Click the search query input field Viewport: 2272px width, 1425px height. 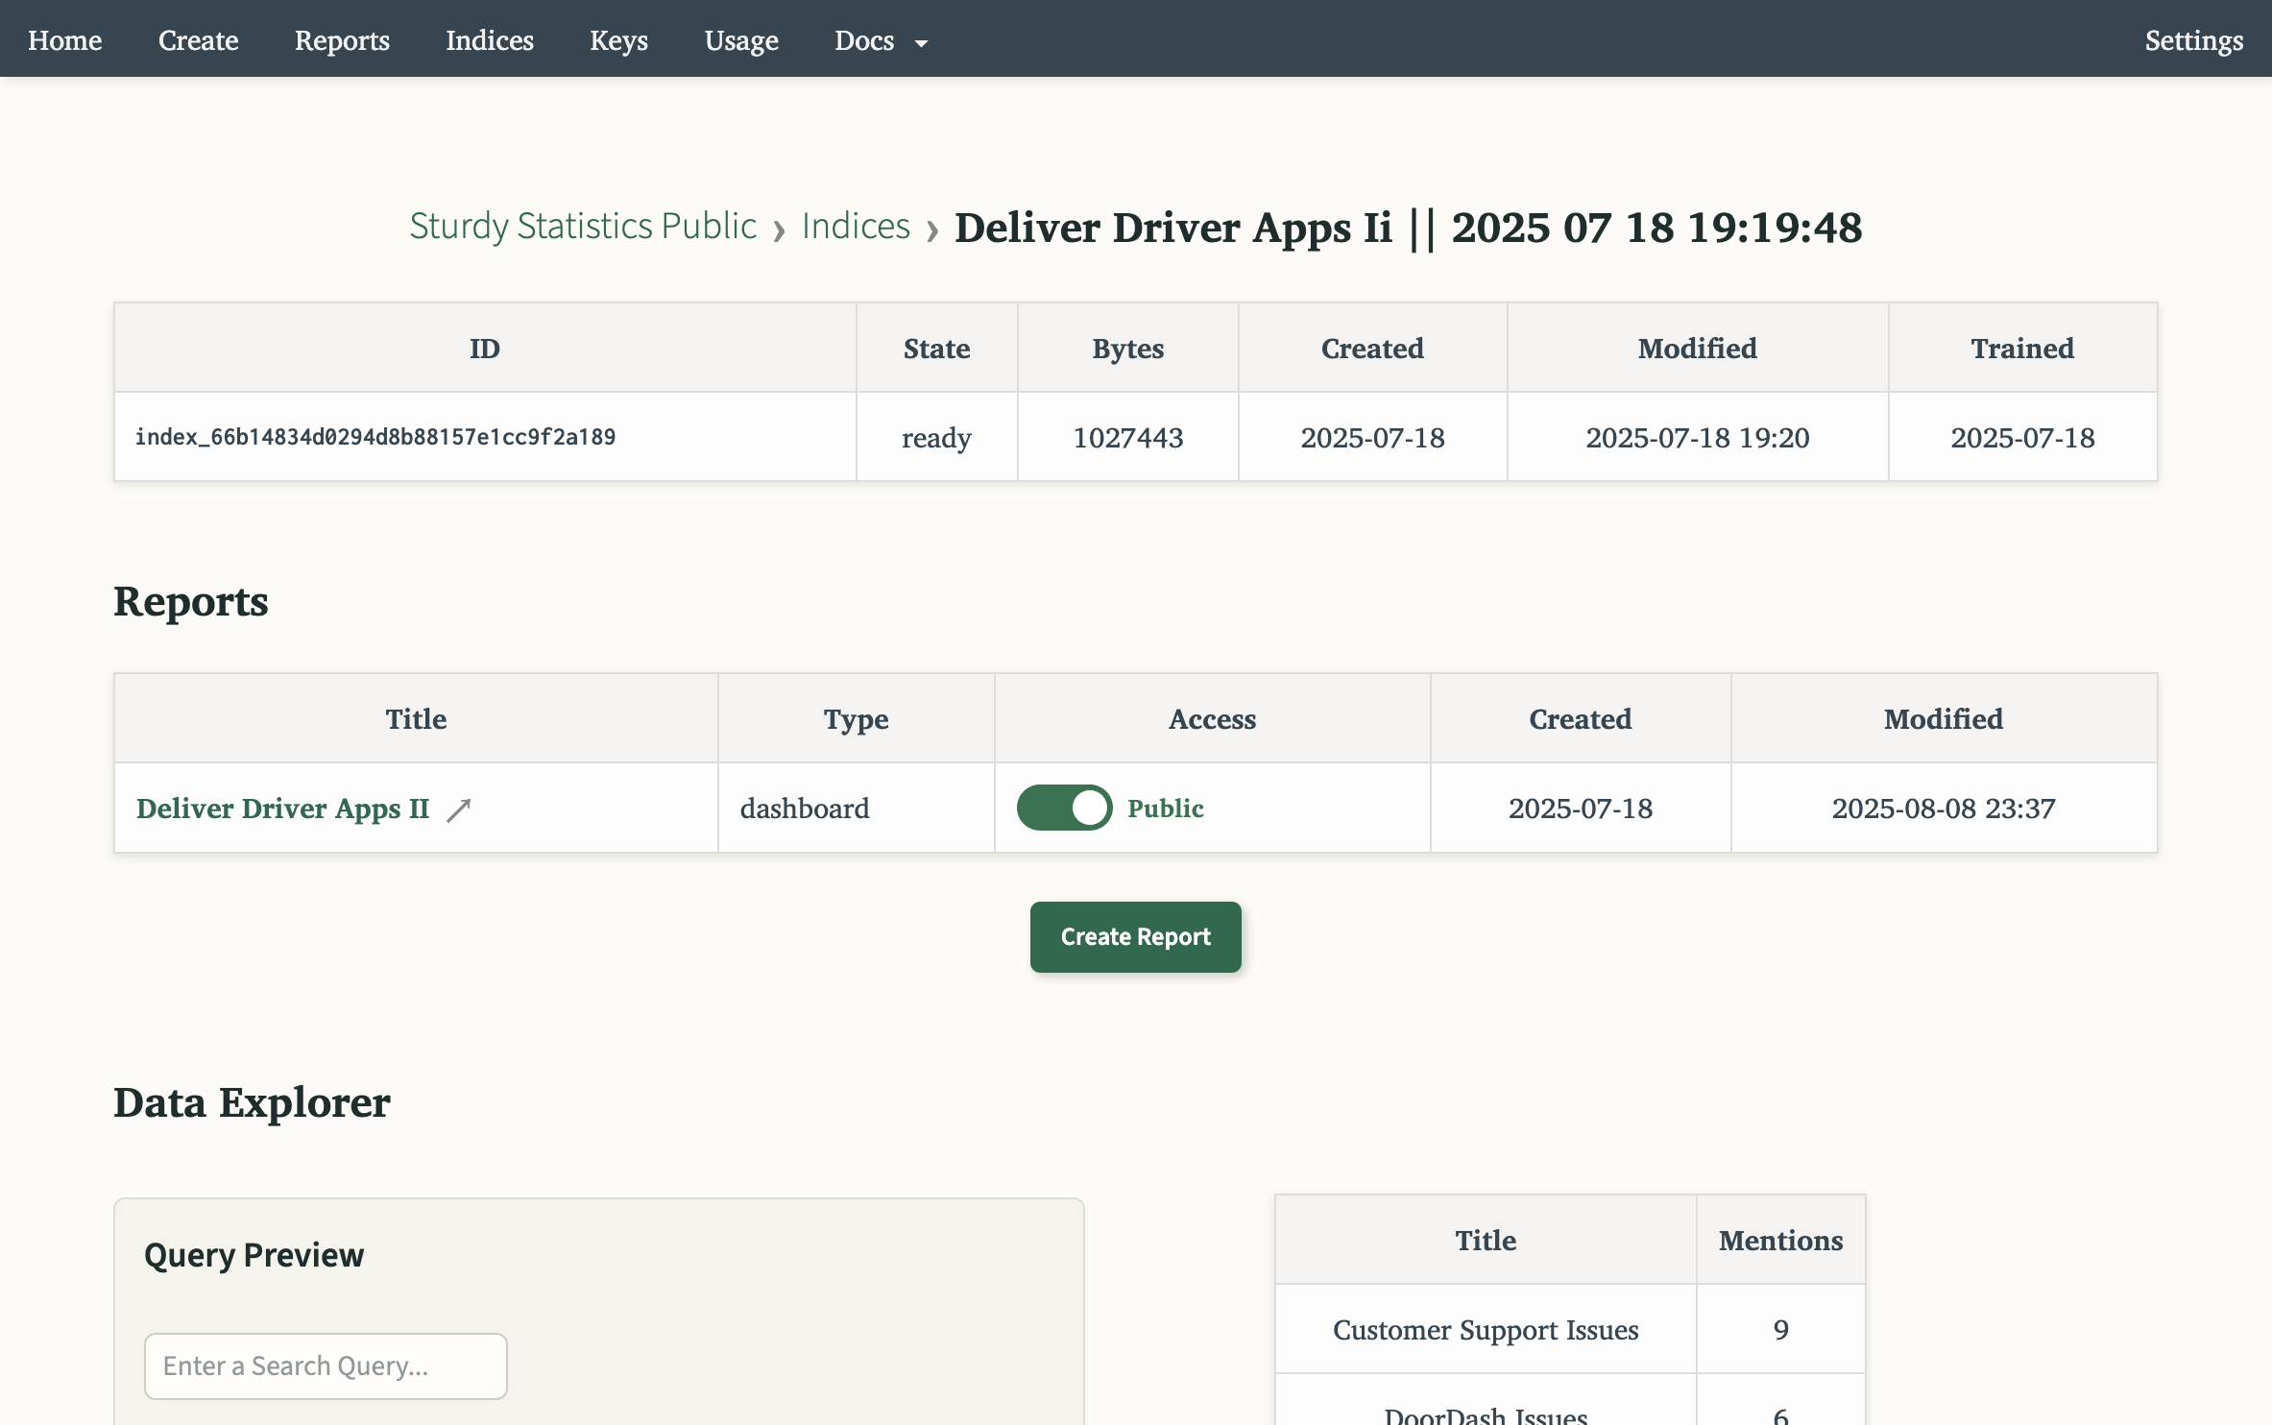[326, 1365]
